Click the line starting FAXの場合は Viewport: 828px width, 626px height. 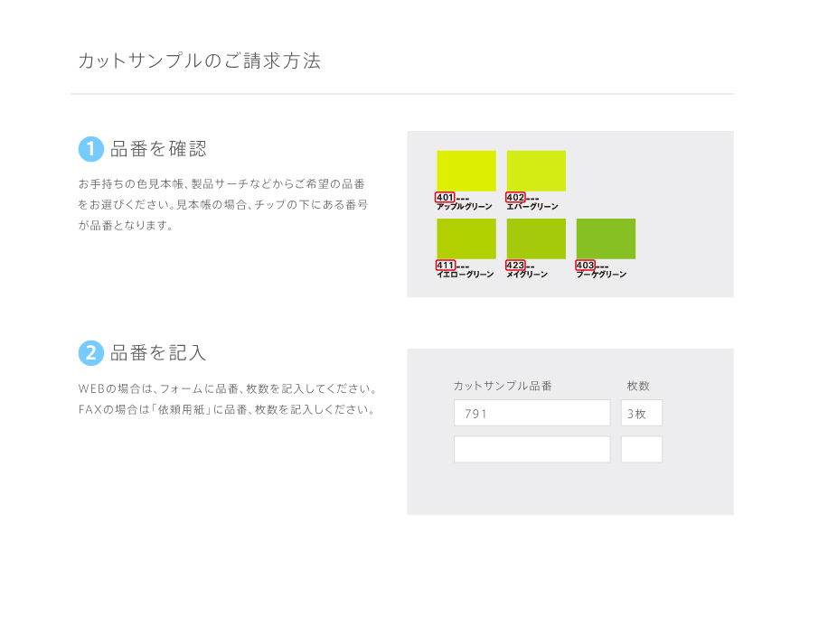pyautogui.click(x=228, y=409)
